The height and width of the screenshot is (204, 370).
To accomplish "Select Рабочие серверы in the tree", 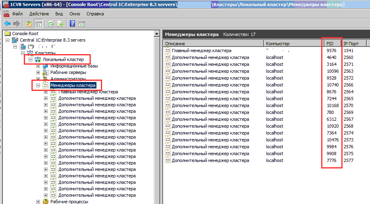I will [x=68, y=72].
